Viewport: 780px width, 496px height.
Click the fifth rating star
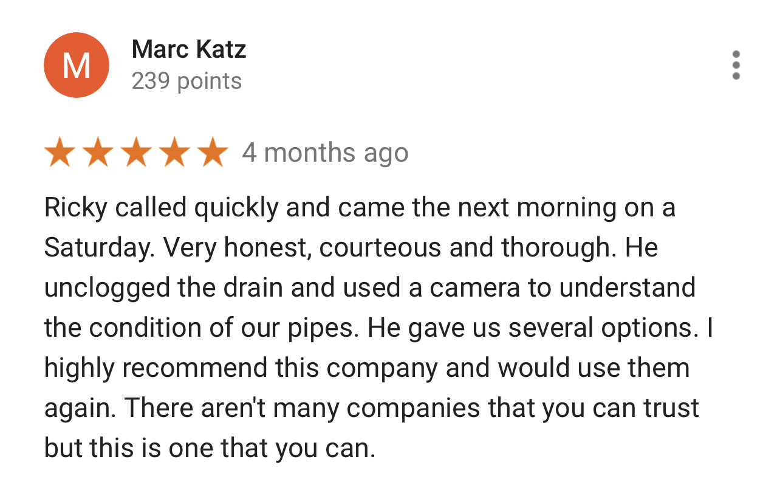[213, 152]
